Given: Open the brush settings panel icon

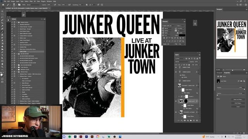Looking at the screenshot, I should pos(19,5).
